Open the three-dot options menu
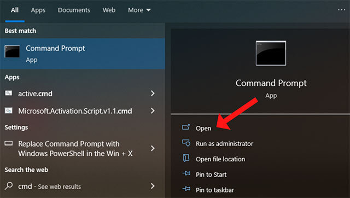Screen dimensions: 350x198 (341, 10)
